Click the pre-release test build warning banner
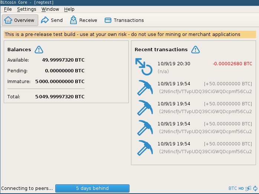The image size is (259, 194). click(x=130, y=34)
